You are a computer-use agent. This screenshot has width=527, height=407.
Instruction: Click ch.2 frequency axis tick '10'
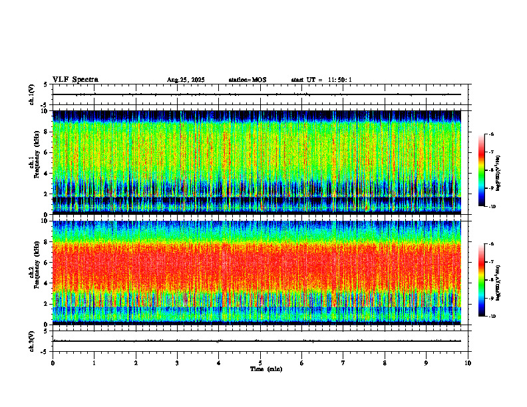(x=45, y=221)
